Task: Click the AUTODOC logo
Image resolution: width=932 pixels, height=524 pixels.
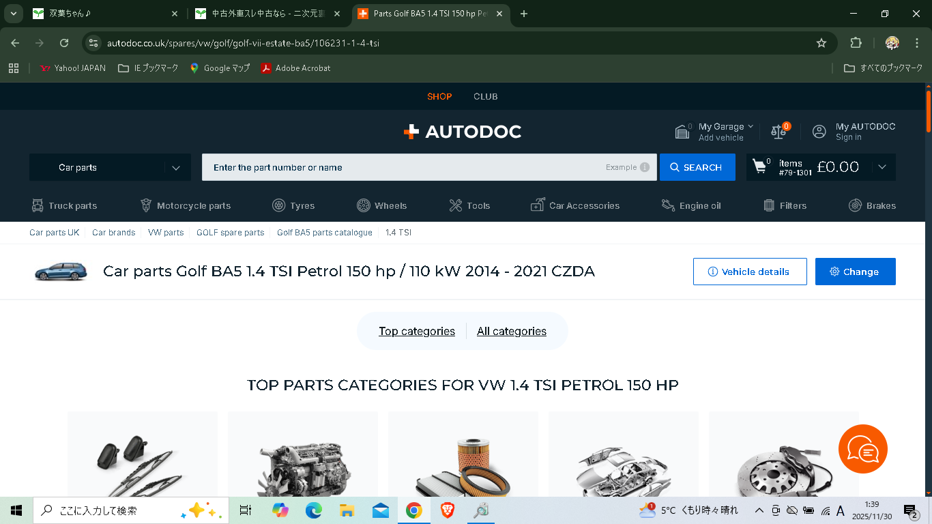Action: 463,132
